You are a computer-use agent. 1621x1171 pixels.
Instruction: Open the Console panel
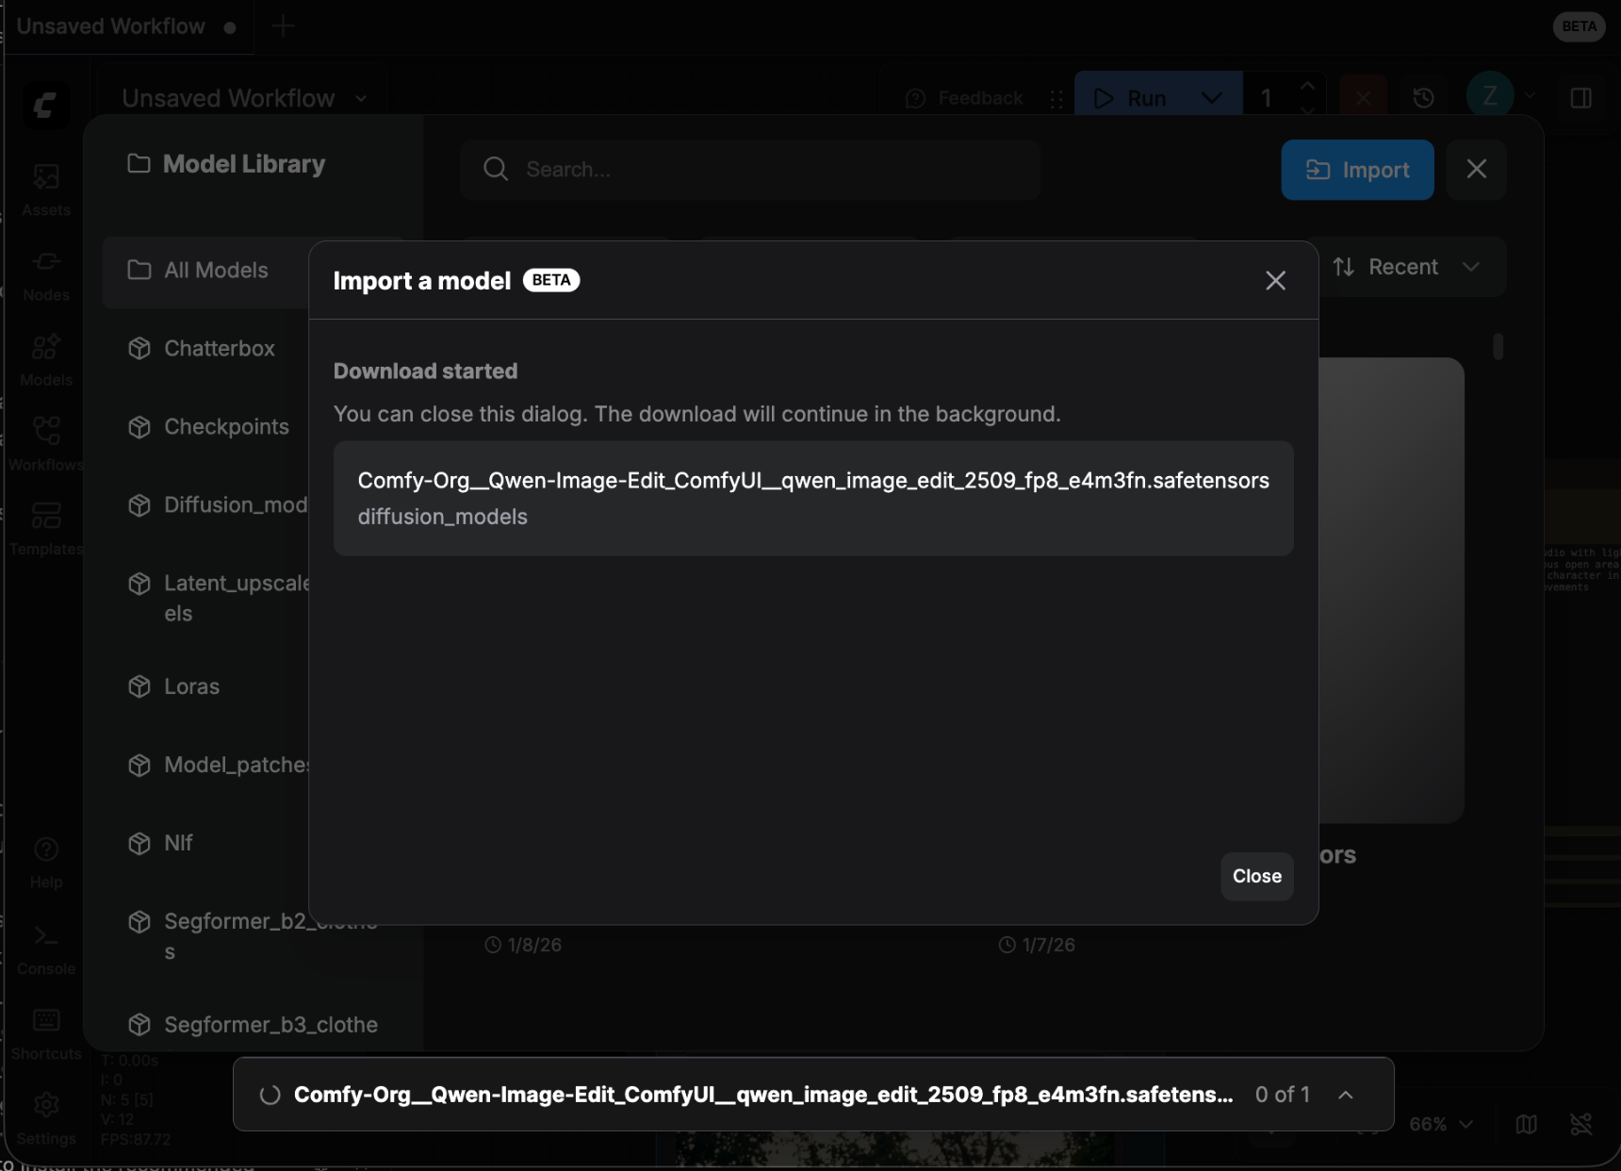(44, 944)
